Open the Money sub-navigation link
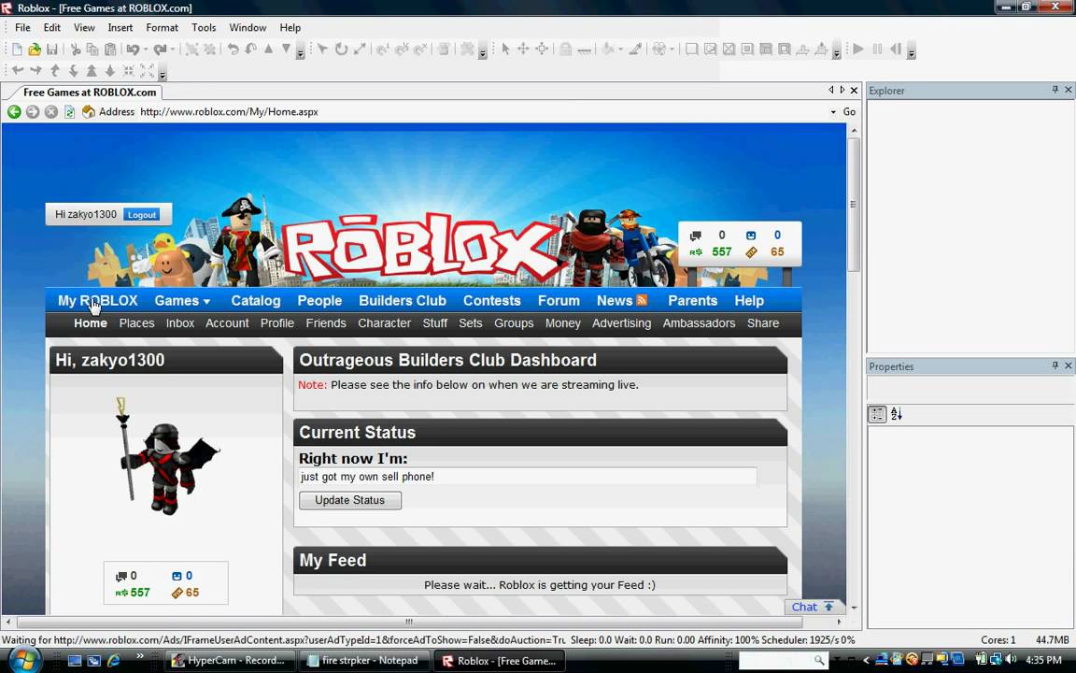Screen dimensions: 1076x673 coord(562,322)
